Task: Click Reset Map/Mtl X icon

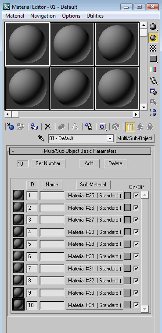Action: pyautogui.click(x=48, y=127)
